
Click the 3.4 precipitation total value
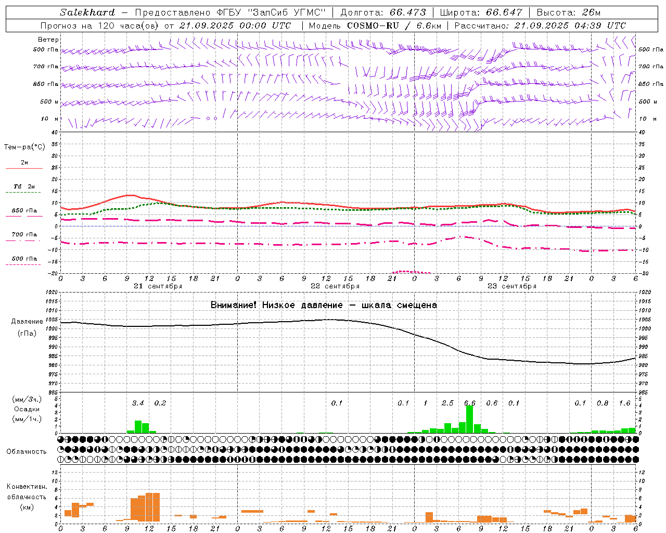pyautogui.click(x=138, y=403)
